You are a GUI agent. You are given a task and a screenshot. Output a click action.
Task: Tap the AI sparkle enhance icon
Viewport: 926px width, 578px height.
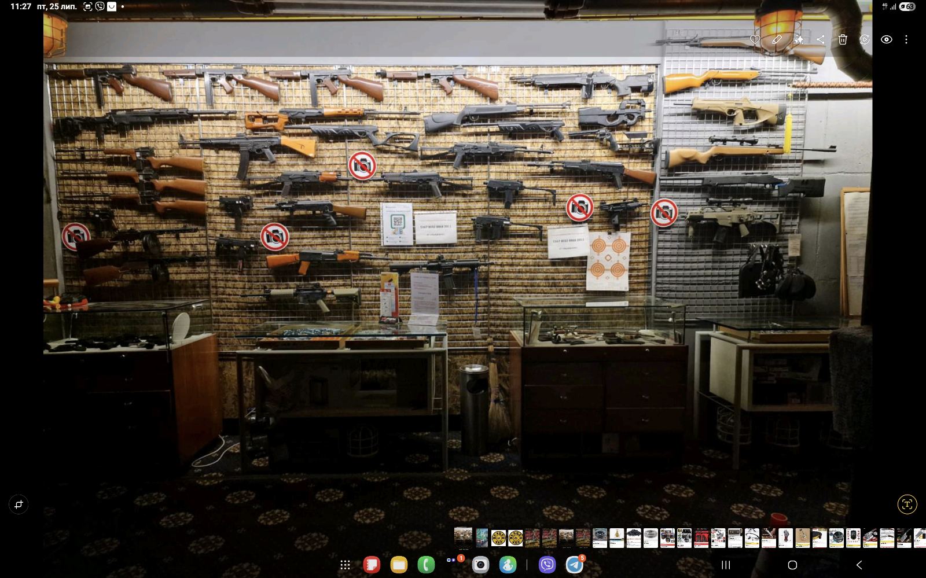pyautogui.click(x=799, y=39)
